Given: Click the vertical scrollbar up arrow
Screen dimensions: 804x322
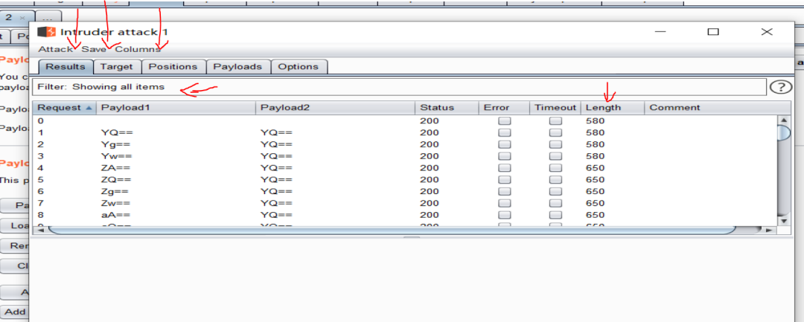Looking at the screenshot, I should (x=783, y=120).
